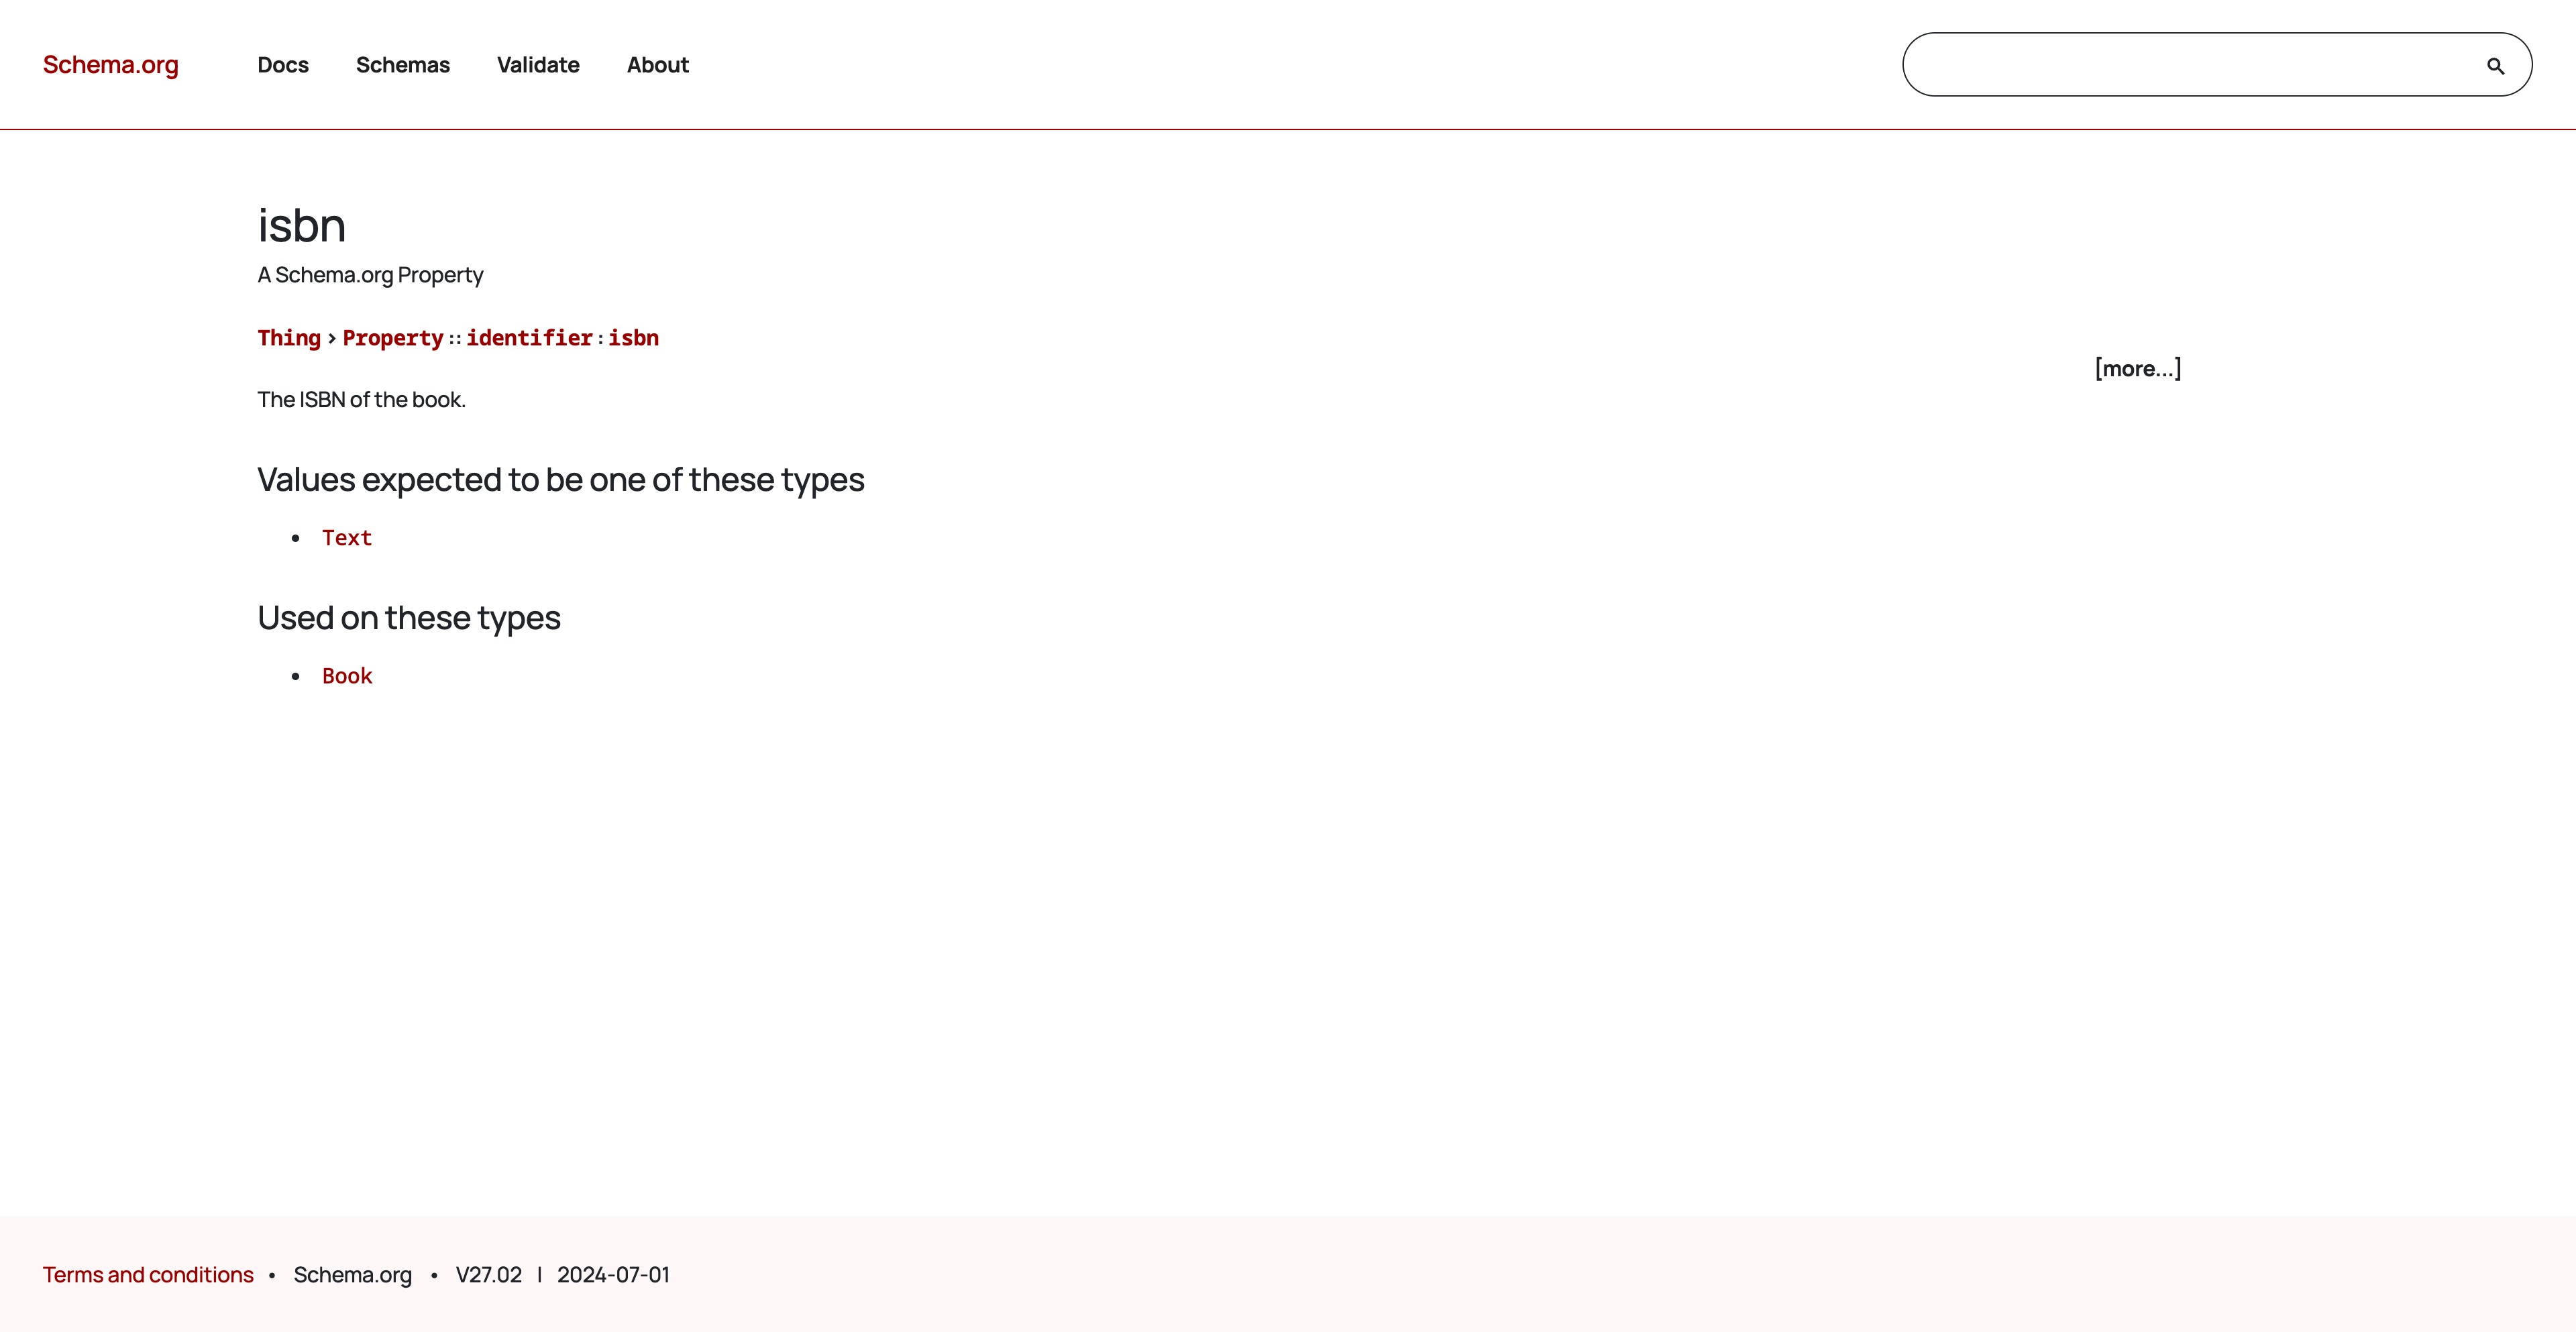Viewport: 2576px width, 1332px height.
Task: Click the search magnifier icon
Action: click(2495, 66)
